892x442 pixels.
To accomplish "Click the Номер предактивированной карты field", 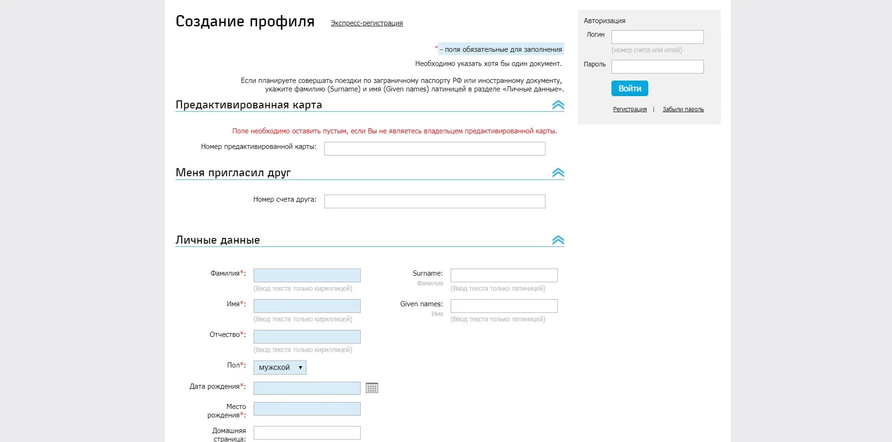I will (435, 148).
